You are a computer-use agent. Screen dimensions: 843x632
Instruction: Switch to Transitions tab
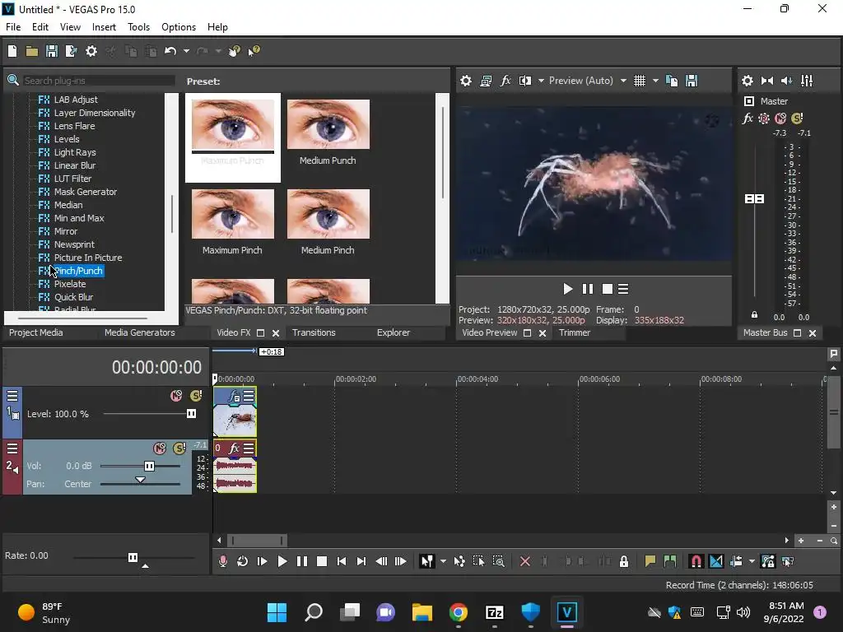314,332
